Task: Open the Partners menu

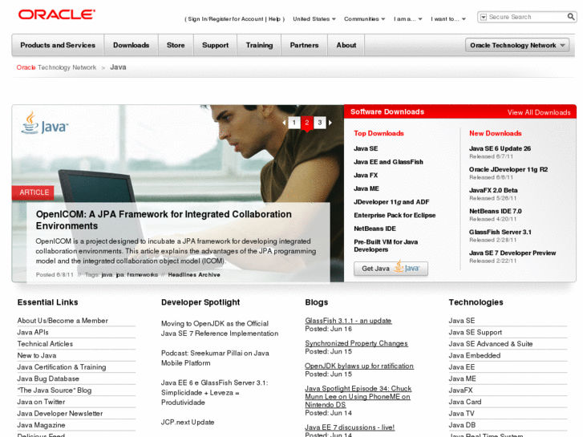Action: tap(304, 45)
